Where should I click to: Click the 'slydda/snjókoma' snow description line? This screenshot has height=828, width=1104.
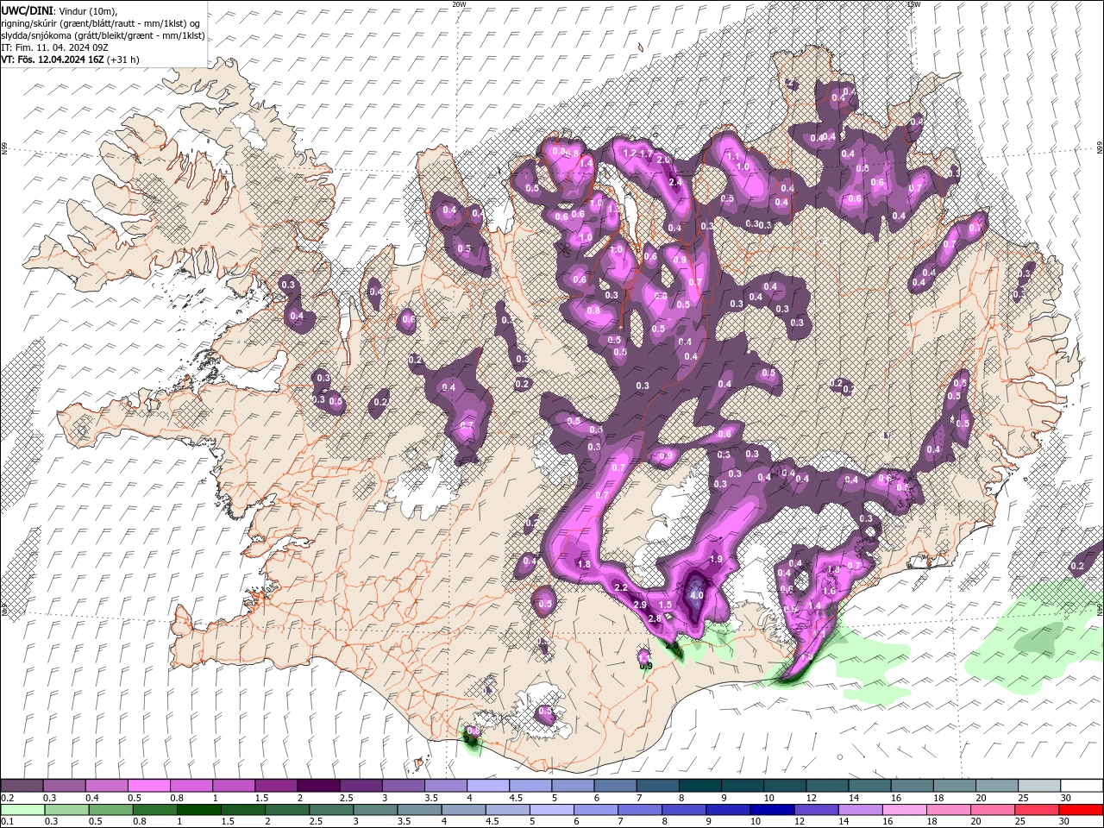click(x=103, y=35)
